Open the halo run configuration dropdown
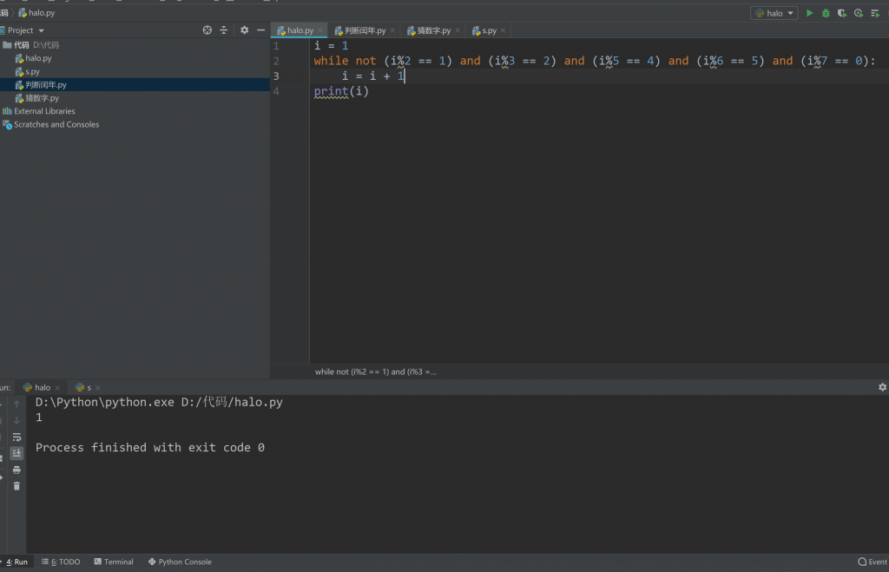Viewport: 889px width, 572px height. point(774,13)
